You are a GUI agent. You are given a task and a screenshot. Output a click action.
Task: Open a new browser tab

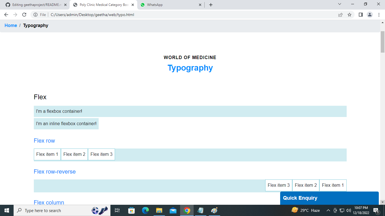(211, 4)
